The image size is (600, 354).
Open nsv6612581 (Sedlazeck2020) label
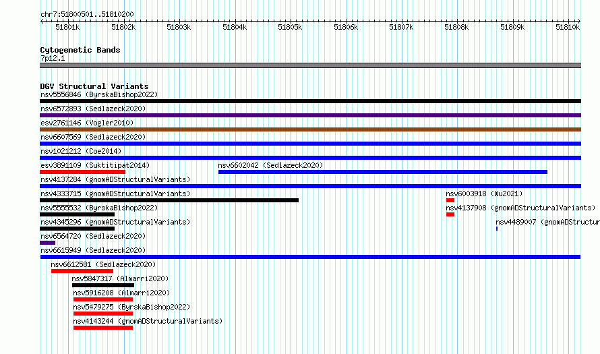point(103,264)
